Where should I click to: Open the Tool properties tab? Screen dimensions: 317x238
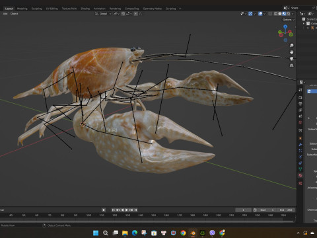point(300,90)
